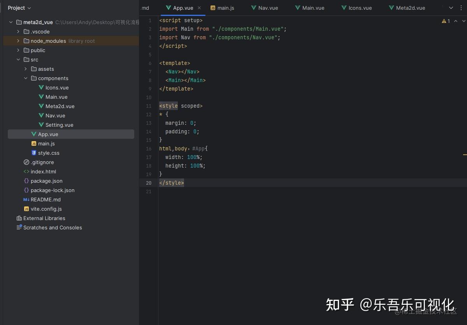Click the Markdown icon beside README.md

tap(26, 199)
